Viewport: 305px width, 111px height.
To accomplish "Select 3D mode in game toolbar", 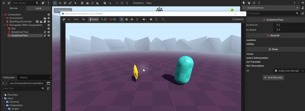I will (113, 19).
